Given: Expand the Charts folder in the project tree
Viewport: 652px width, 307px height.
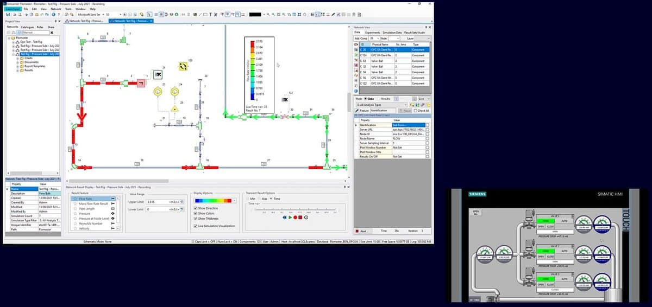Looking at the screenshot, I should click(17, 58).
